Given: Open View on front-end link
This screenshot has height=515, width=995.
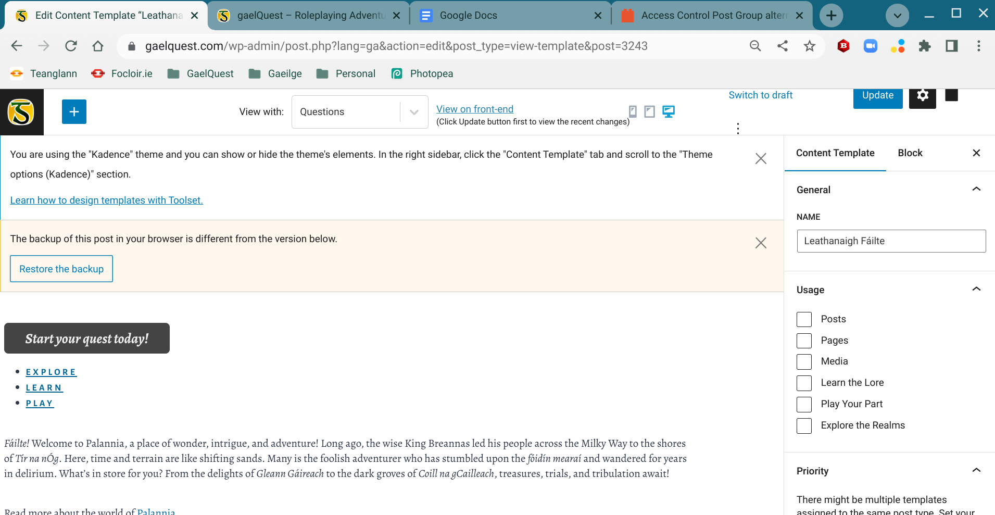Looking at the screenshot, I should 475,109.
